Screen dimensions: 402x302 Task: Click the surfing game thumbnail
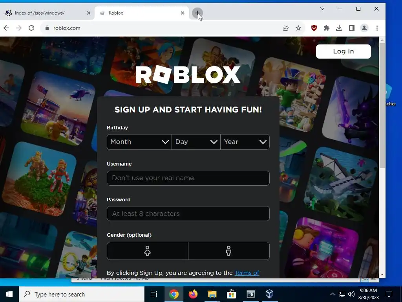tap(10, 94)
